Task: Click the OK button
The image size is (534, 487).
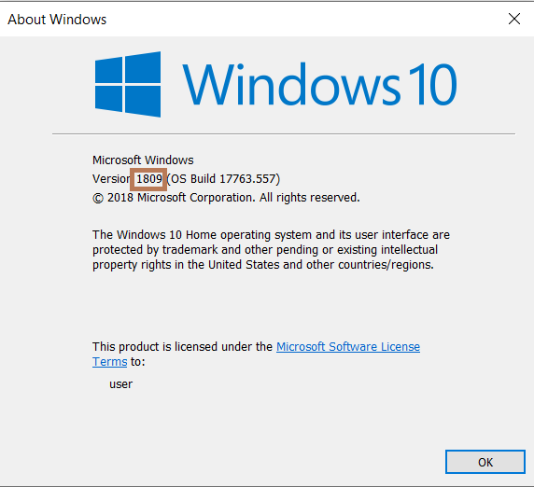Action: point(485,462)
